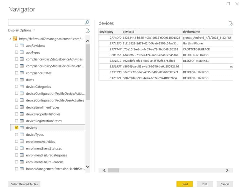Image resolution: width=241 pixels, height=192 pixels.
Task: Check the appTypes checkbox
Action: [x=16, y=52]
